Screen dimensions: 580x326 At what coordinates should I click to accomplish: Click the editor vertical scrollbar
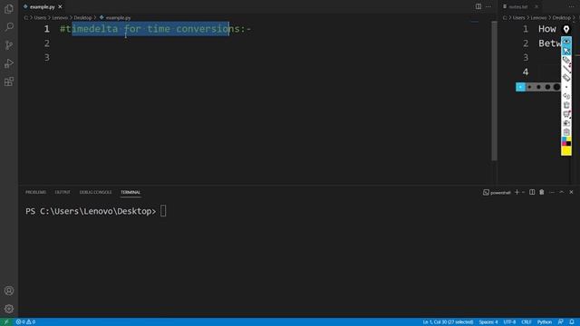(x=494, y=91)
